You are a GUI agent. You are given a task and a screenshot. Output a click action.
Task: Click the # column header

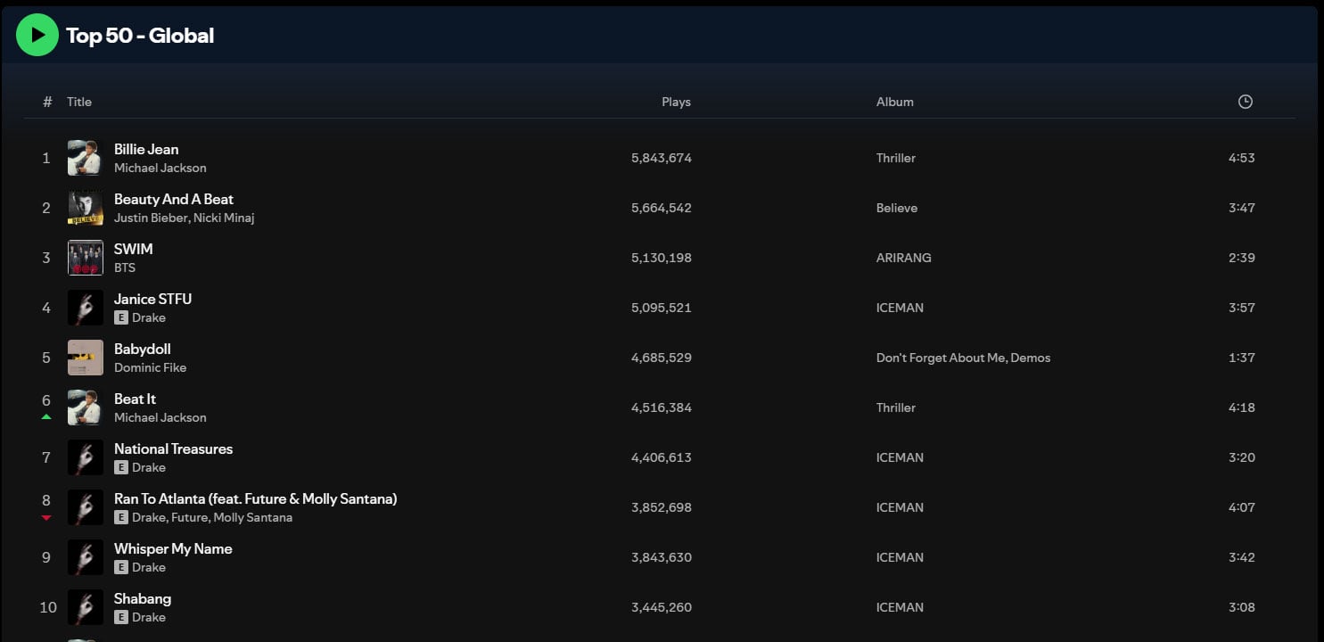pos(47,102)
